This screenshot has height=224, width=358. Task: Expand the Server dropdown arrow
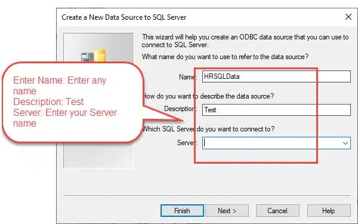(x=345, y=143)
